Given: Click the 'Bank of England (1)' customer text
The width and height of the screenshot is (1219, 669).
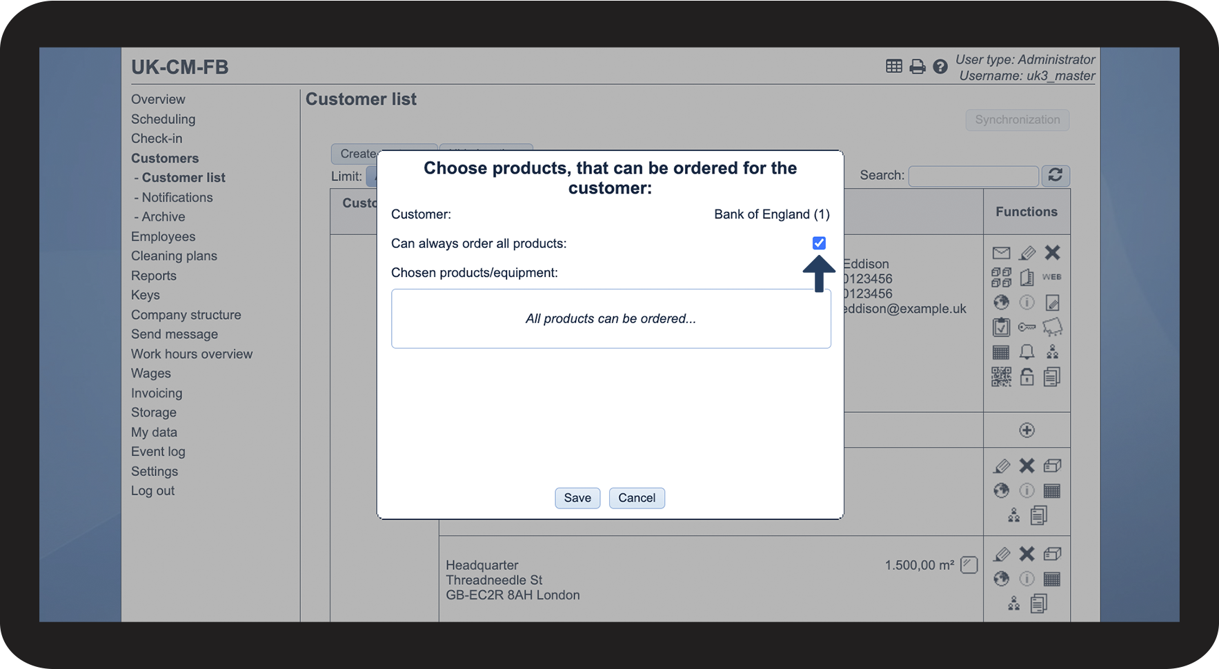Looking at the screenshot, I should coord(772,214).
